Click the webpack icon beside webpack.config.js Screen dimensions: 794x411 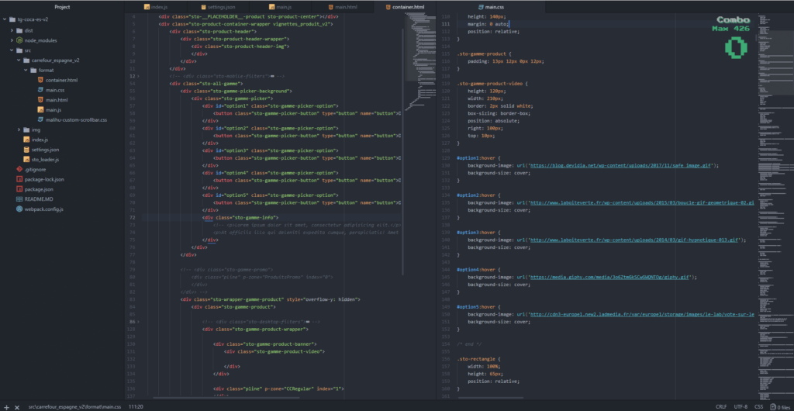pos(19,209)
